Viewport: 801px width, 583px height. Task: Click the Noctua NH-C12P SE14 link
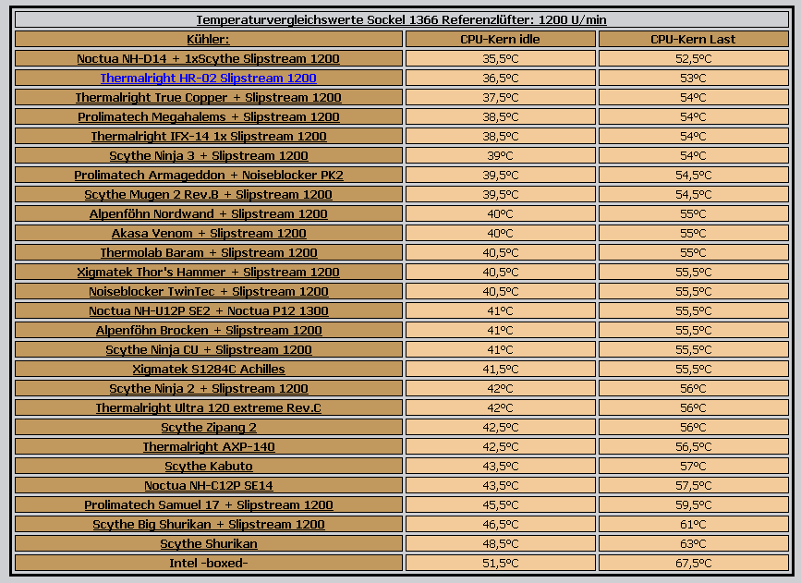pyautogui.click(x=208, y=485)
